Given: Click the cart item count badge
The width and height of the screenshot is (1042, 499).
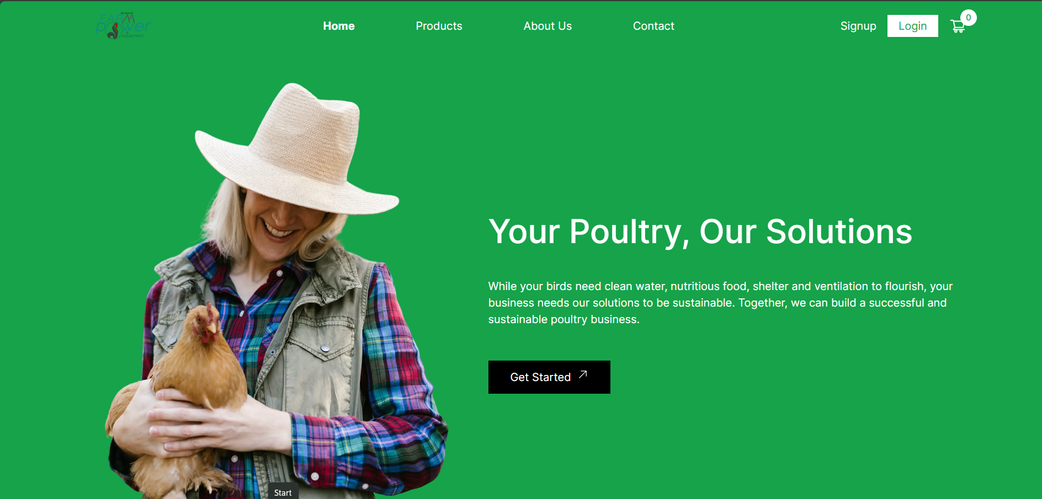Looking at the screenshot, I should 969,18.
